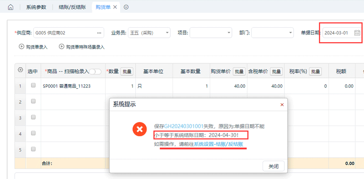Follow the 系统设置-结账/反结账 link

click(x=218, y=144)
